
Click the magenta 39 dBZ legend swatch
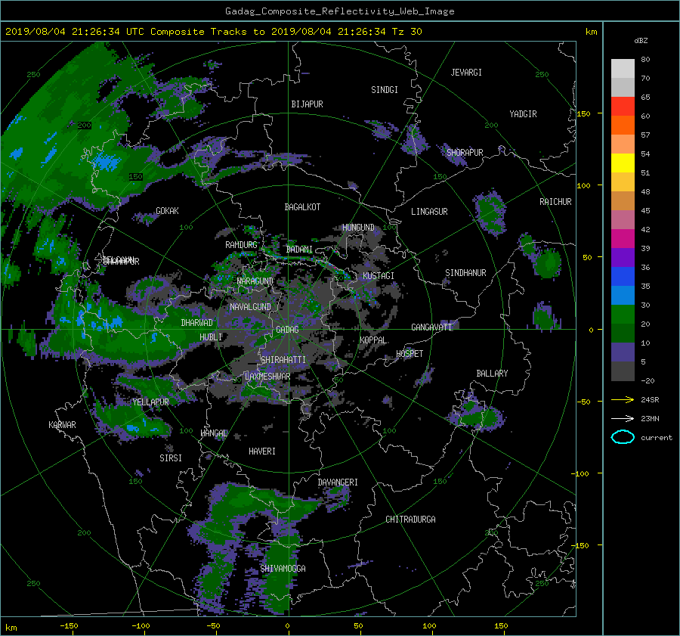click(x=623, y=238)
